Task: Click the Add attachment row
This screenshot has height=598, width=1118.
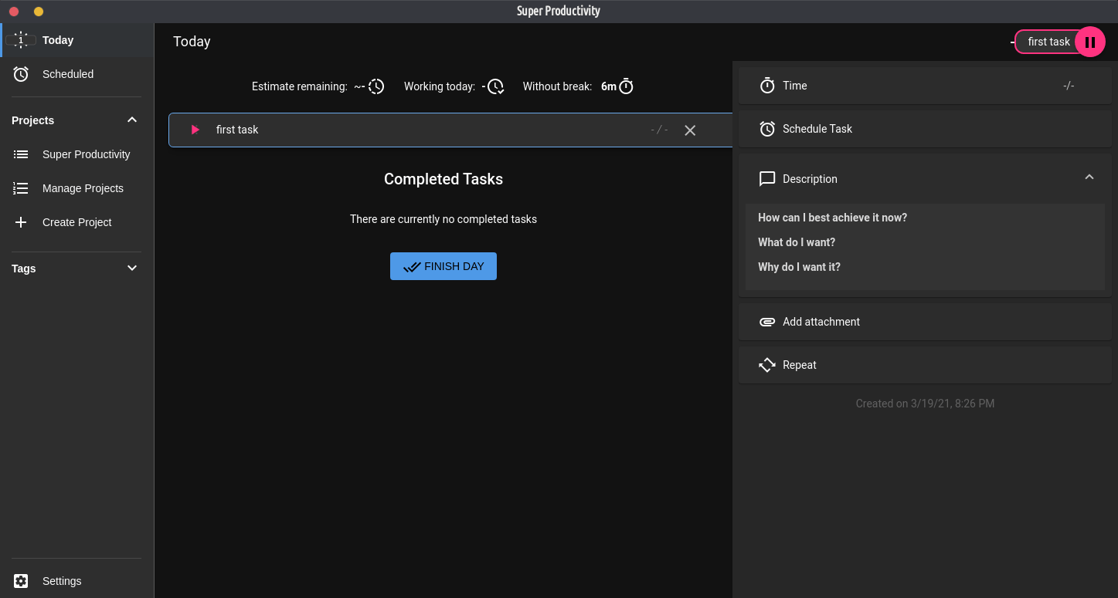Action: pos(925,322)
